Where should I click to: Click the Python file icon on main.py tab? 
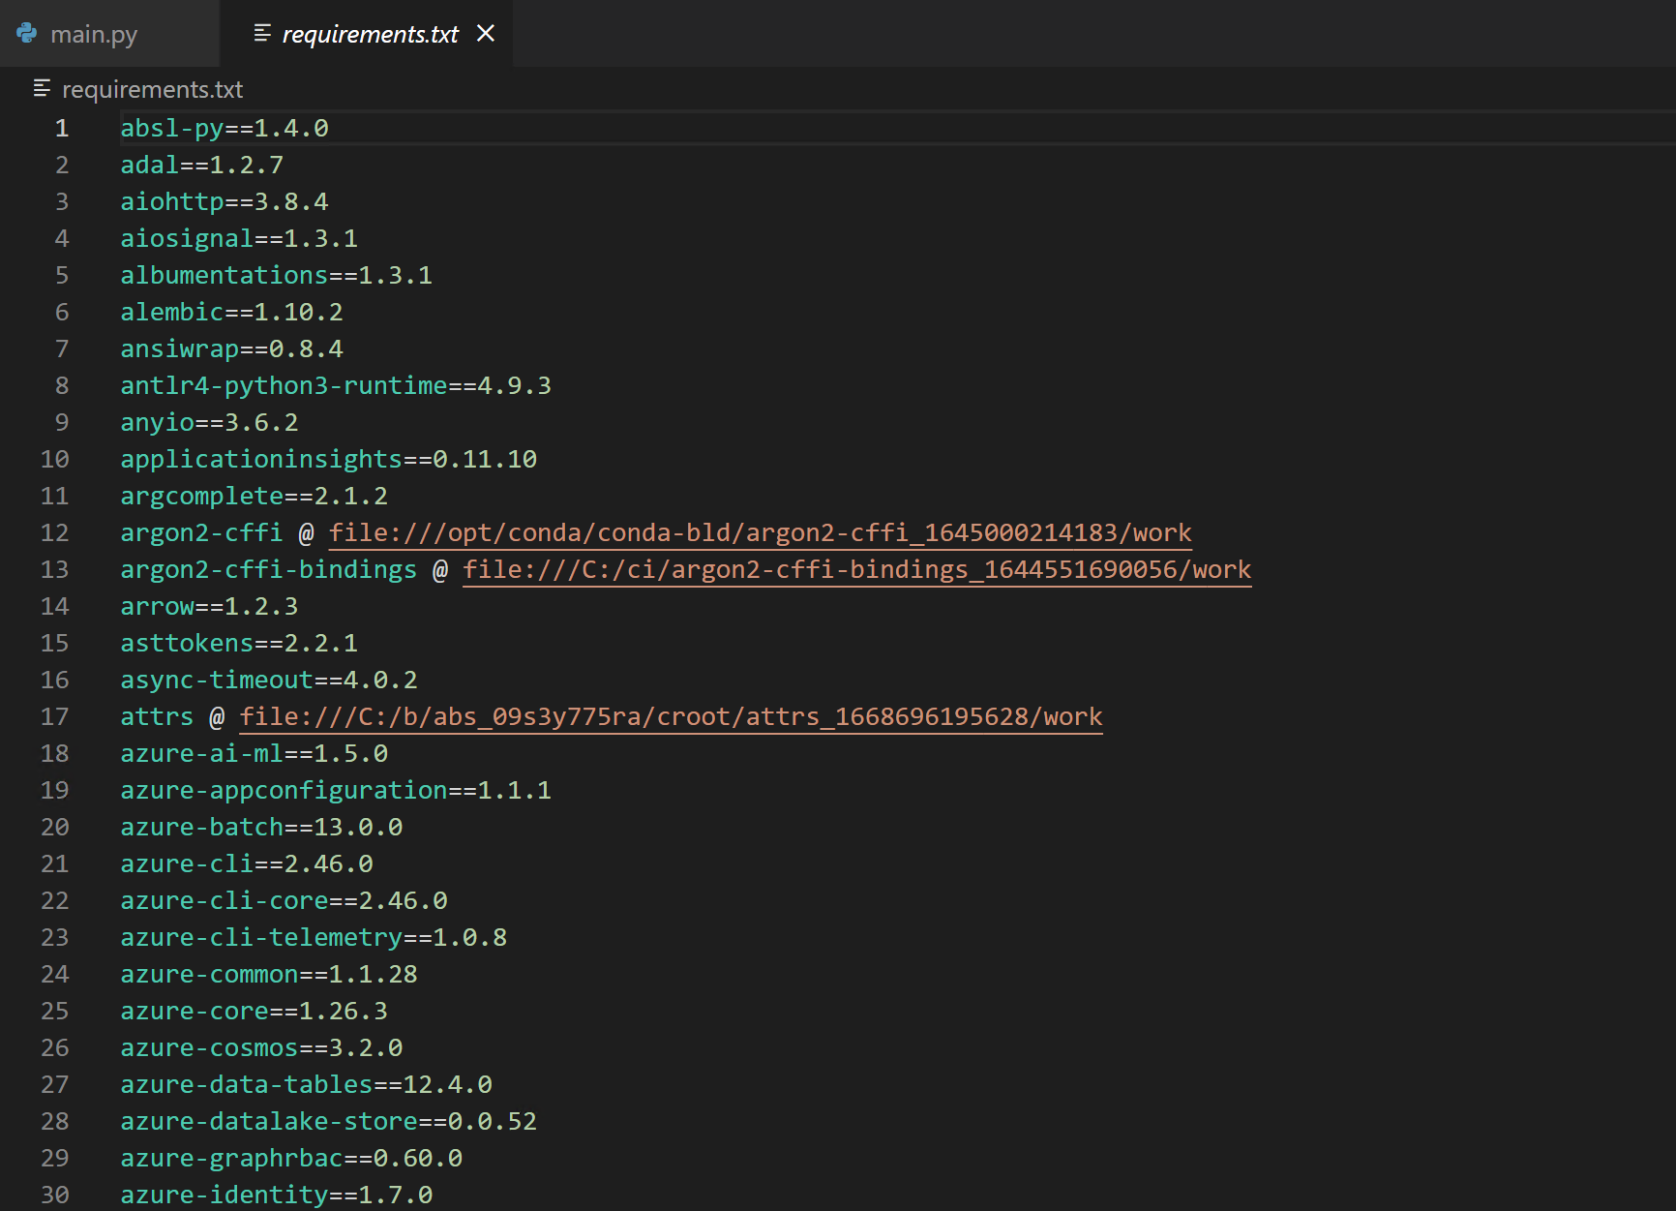click(x=27, y=34)
